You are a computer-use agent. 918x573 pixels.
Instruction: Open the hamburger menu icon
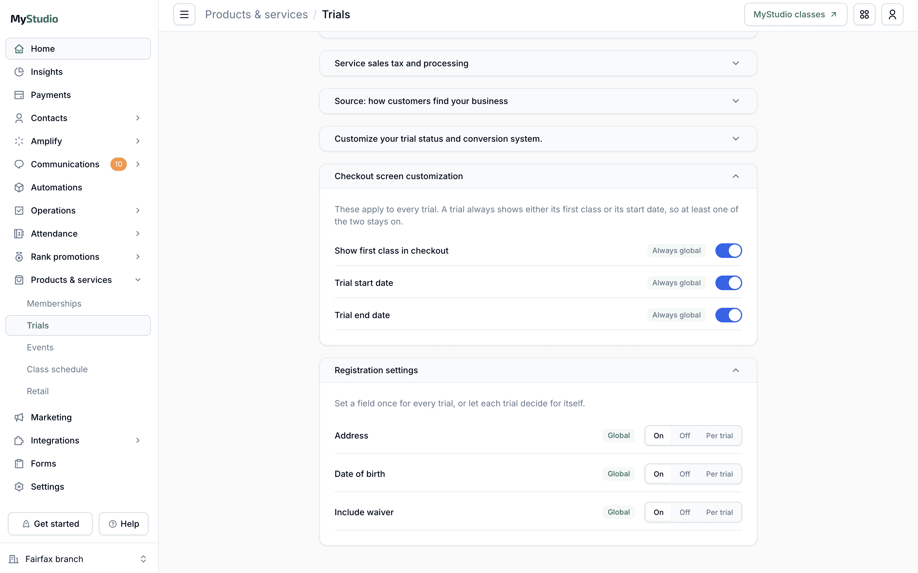184,14
